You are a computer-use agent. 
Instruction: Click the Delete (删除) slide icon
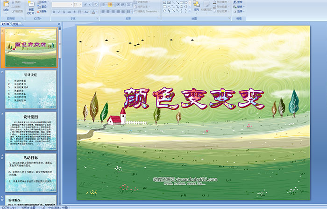(x=39, y=12)
